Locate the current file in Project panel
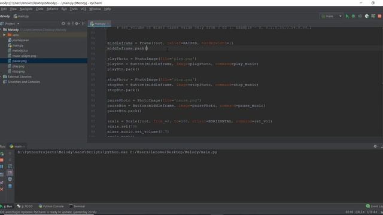 coord(63,24)
